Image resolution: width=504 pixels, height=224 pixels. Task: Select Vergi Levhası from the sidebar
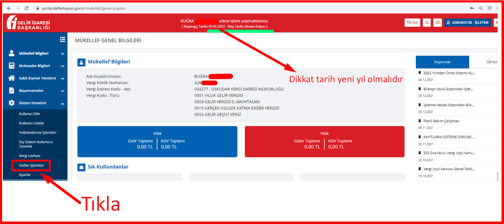(30, 155)
